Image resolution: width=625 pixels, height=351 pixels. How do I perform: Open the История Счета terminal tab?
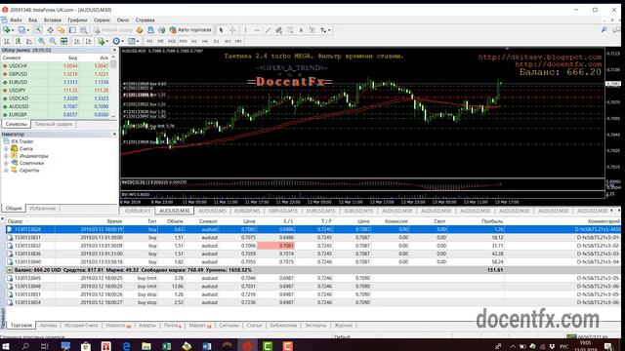[81, 326]
